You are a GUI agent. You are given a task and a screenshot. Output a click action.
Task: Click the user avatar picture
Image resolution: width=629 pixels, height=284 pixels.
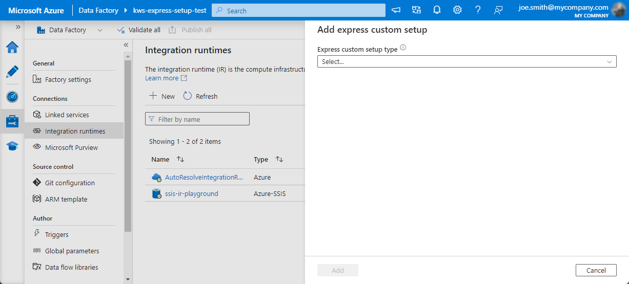(x=619, y=10)
